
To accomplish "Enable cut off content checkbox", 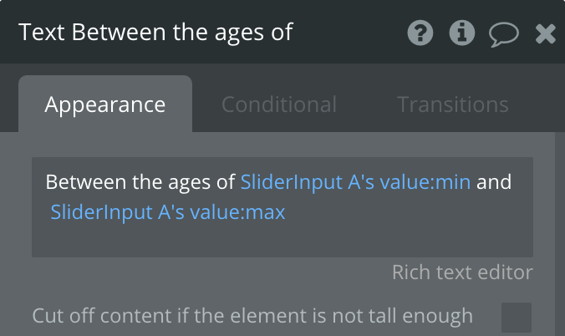I will (x=516, y=317).
